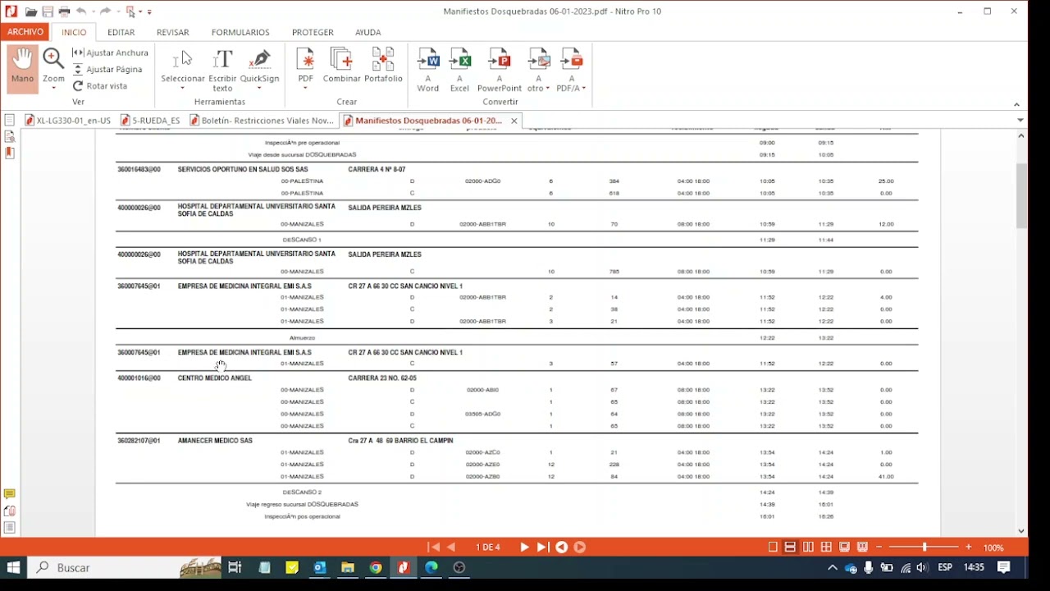This screenshot has height=591, width=1050.
Task: Click the Combinar files icon
Action: coord(341,66)
